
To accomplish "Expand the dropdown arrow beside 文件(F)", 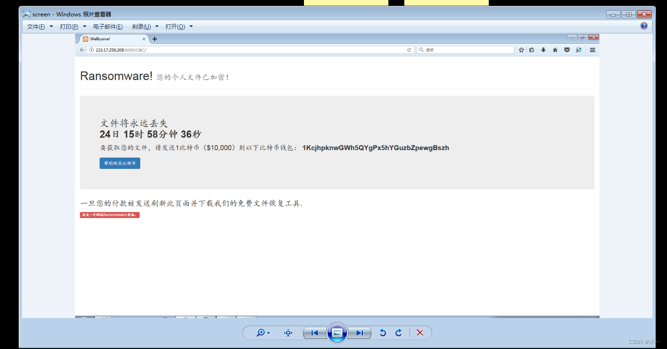I will [51, 27].
